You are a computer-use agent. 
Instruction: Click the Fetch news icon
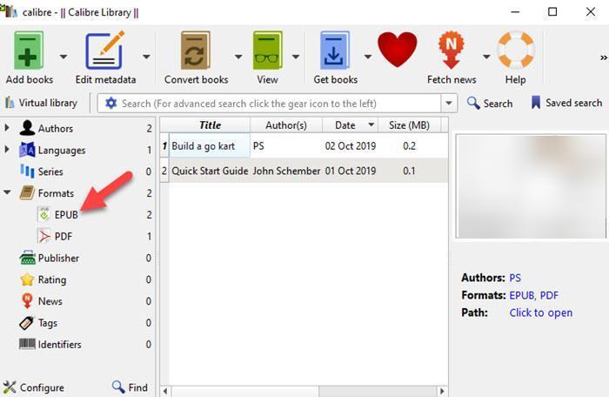coord(451,50)
